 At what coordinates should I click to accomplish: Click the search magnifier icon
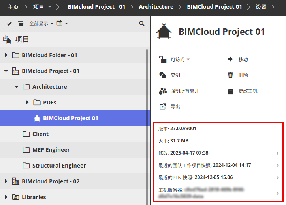[142, 24]
